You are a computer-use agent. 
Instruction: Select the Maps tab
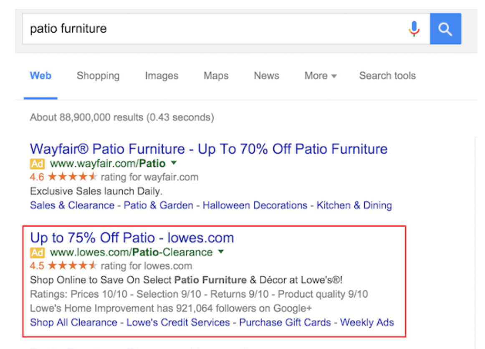(x=216, y=76)
